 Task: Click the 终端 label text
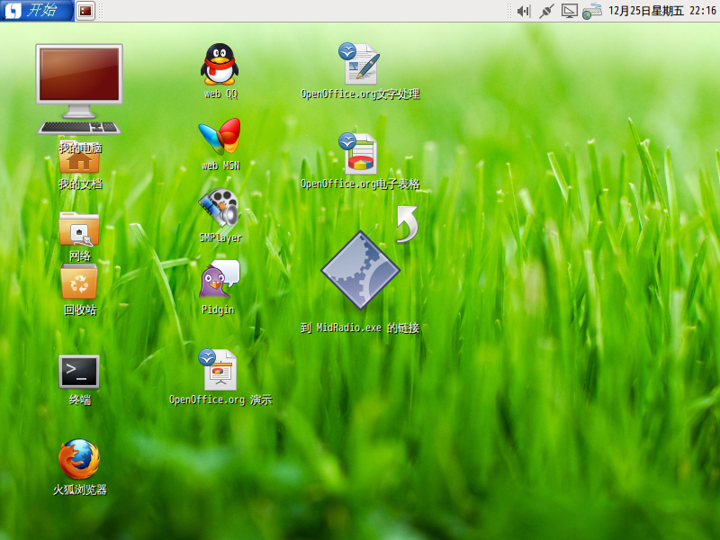[x=80, y=400]
